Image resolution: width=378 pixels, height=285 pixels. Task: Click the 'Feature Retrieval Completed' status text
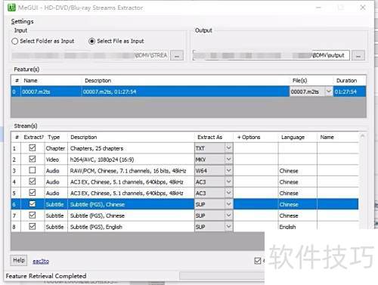[46, 276]
